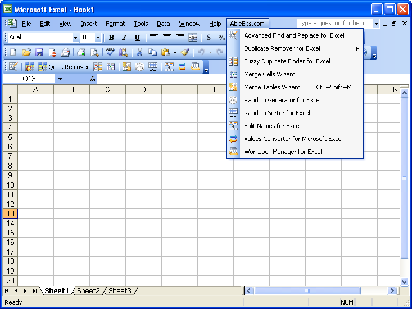The height and width of the screenshot is (309, 412).
Task: Open the File menu
Action: [26, 24]
